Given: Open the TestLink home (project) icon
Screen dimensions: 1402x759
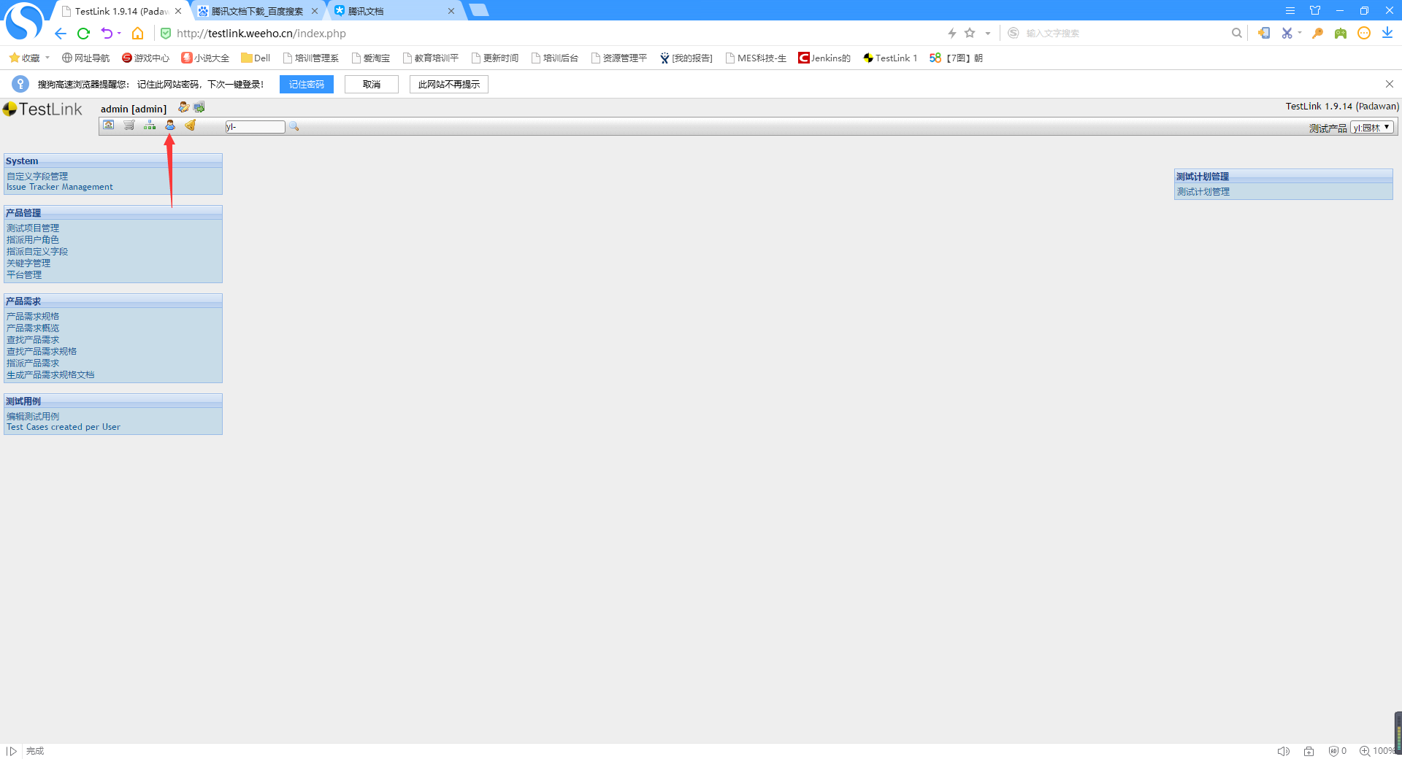Looking at the screenshot, I should point(108,126).
